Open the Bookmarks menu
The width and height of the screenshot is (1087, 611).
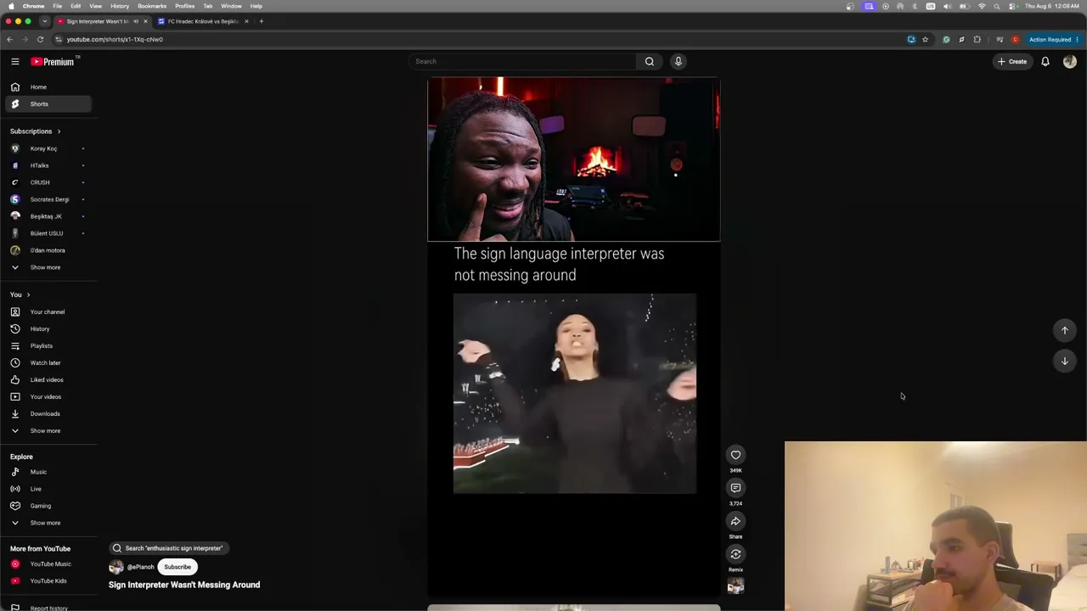(152, 6)
